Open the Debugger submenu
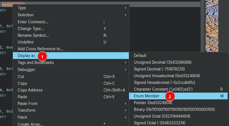This screenshot has width=229, height=126. coord(26,69)
